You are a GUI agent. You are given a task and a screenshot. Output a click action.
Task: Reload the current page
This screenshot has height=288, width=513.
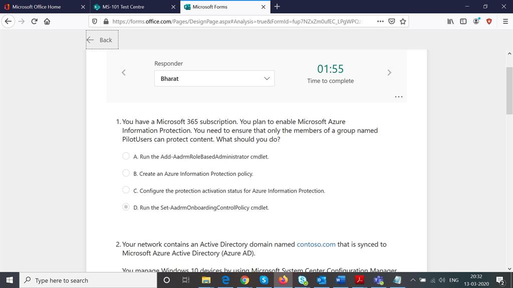point(34,21)
